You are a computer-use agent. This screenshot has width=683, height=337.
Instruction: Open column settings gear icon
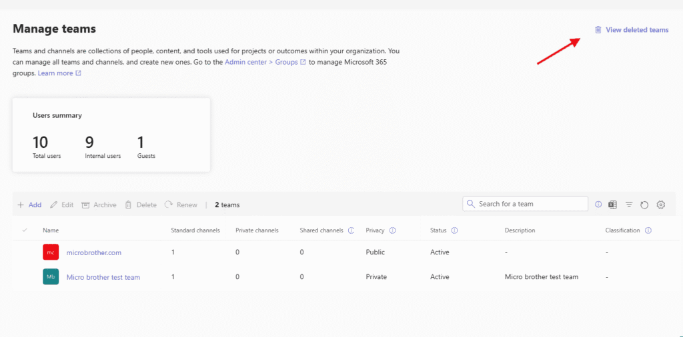[x=661, y=204]
